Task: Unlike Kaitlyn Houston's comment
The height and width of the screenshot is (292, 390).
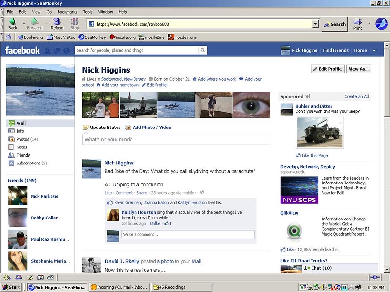Action: 155,224
